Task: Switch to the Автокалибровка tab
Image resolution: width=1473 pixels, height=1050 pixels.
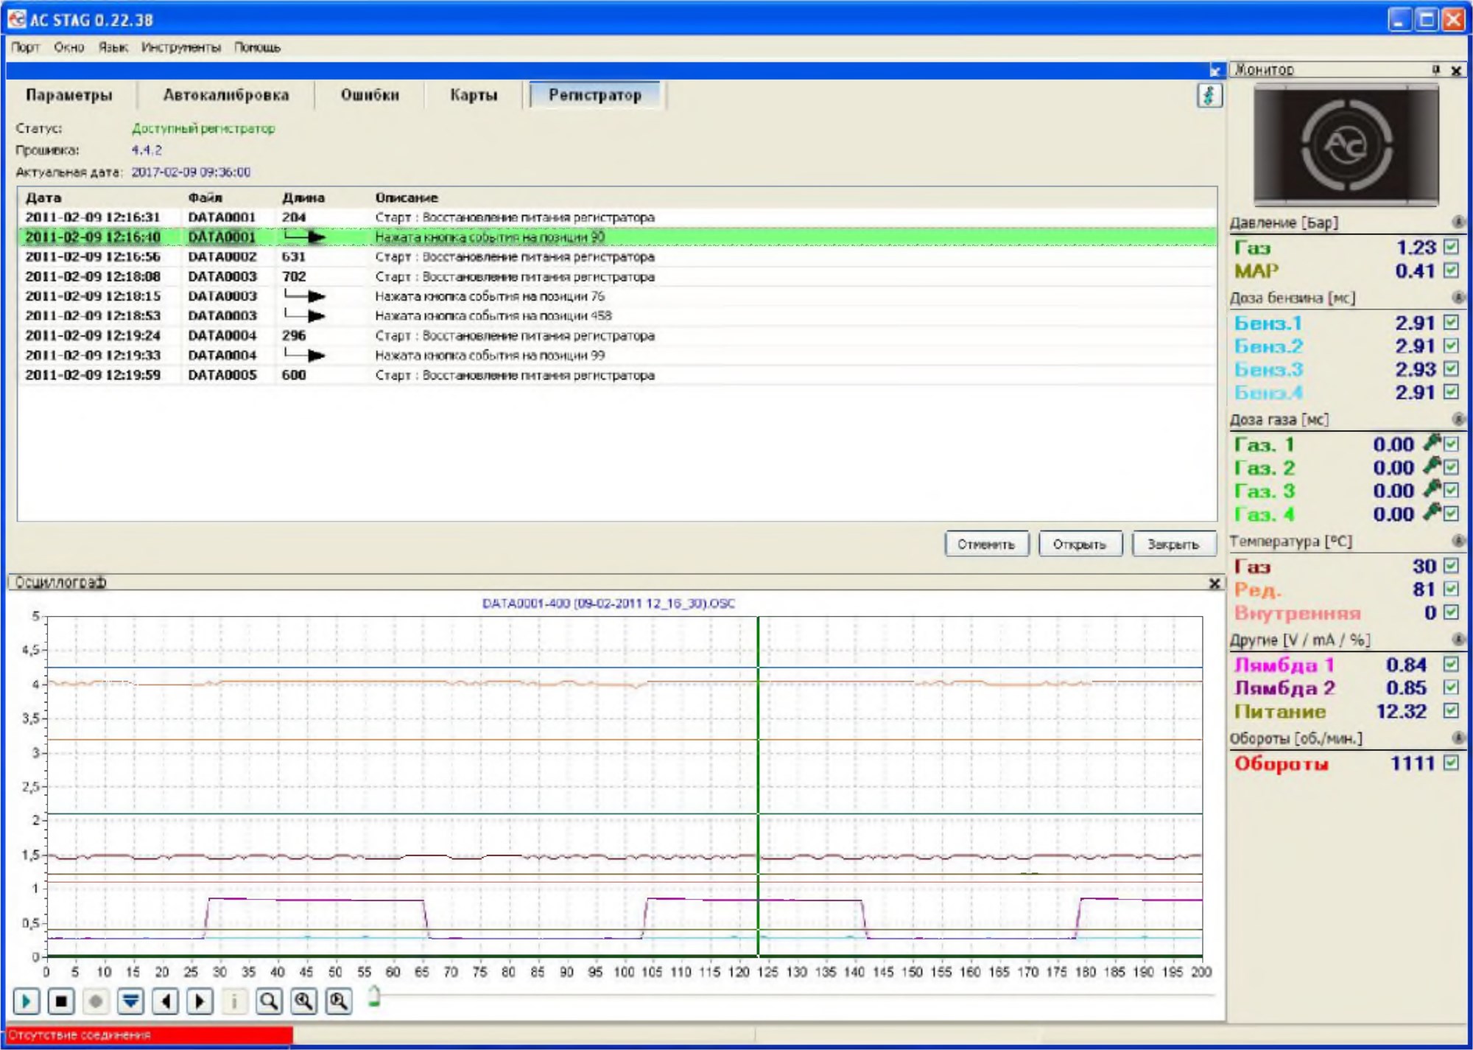Action: tap(226, 95)
